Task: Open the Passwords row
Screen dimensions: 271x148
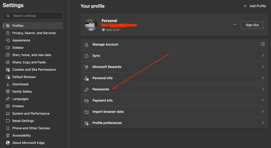Action: (x=174, y=89)
